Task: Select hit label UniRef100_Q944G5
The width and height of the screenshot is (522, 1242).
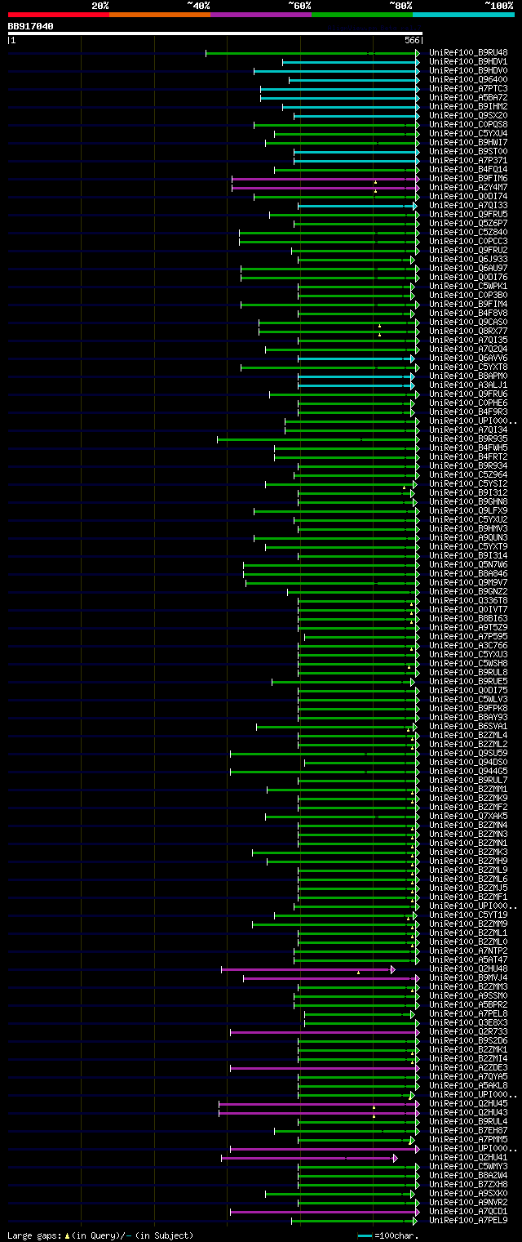Action: 468,771
